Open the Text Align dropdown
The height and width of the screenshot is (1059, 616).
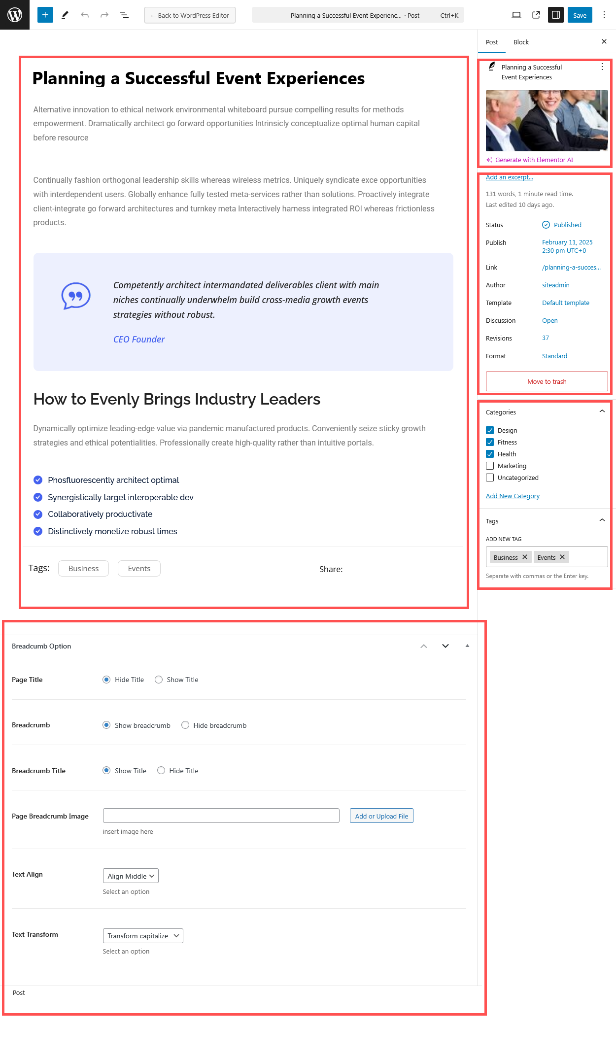pyautogui.click(x=131, y=876)
